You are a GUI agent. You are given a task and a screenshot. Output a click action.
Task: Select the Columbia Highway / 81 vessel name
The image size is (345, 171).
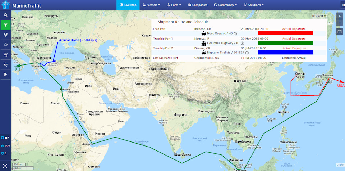(x=223, y=43)
